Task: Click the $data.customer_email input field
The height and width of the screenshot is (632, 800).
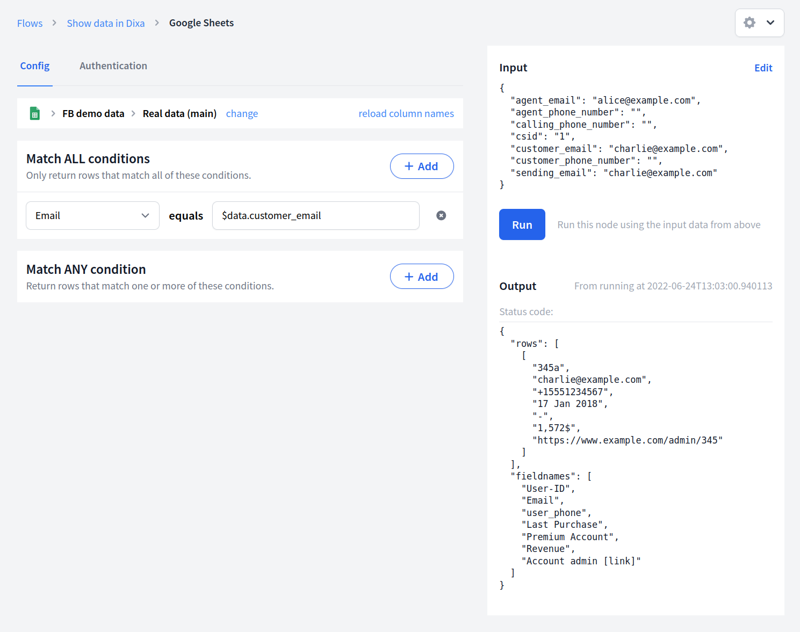Action: 316,215
